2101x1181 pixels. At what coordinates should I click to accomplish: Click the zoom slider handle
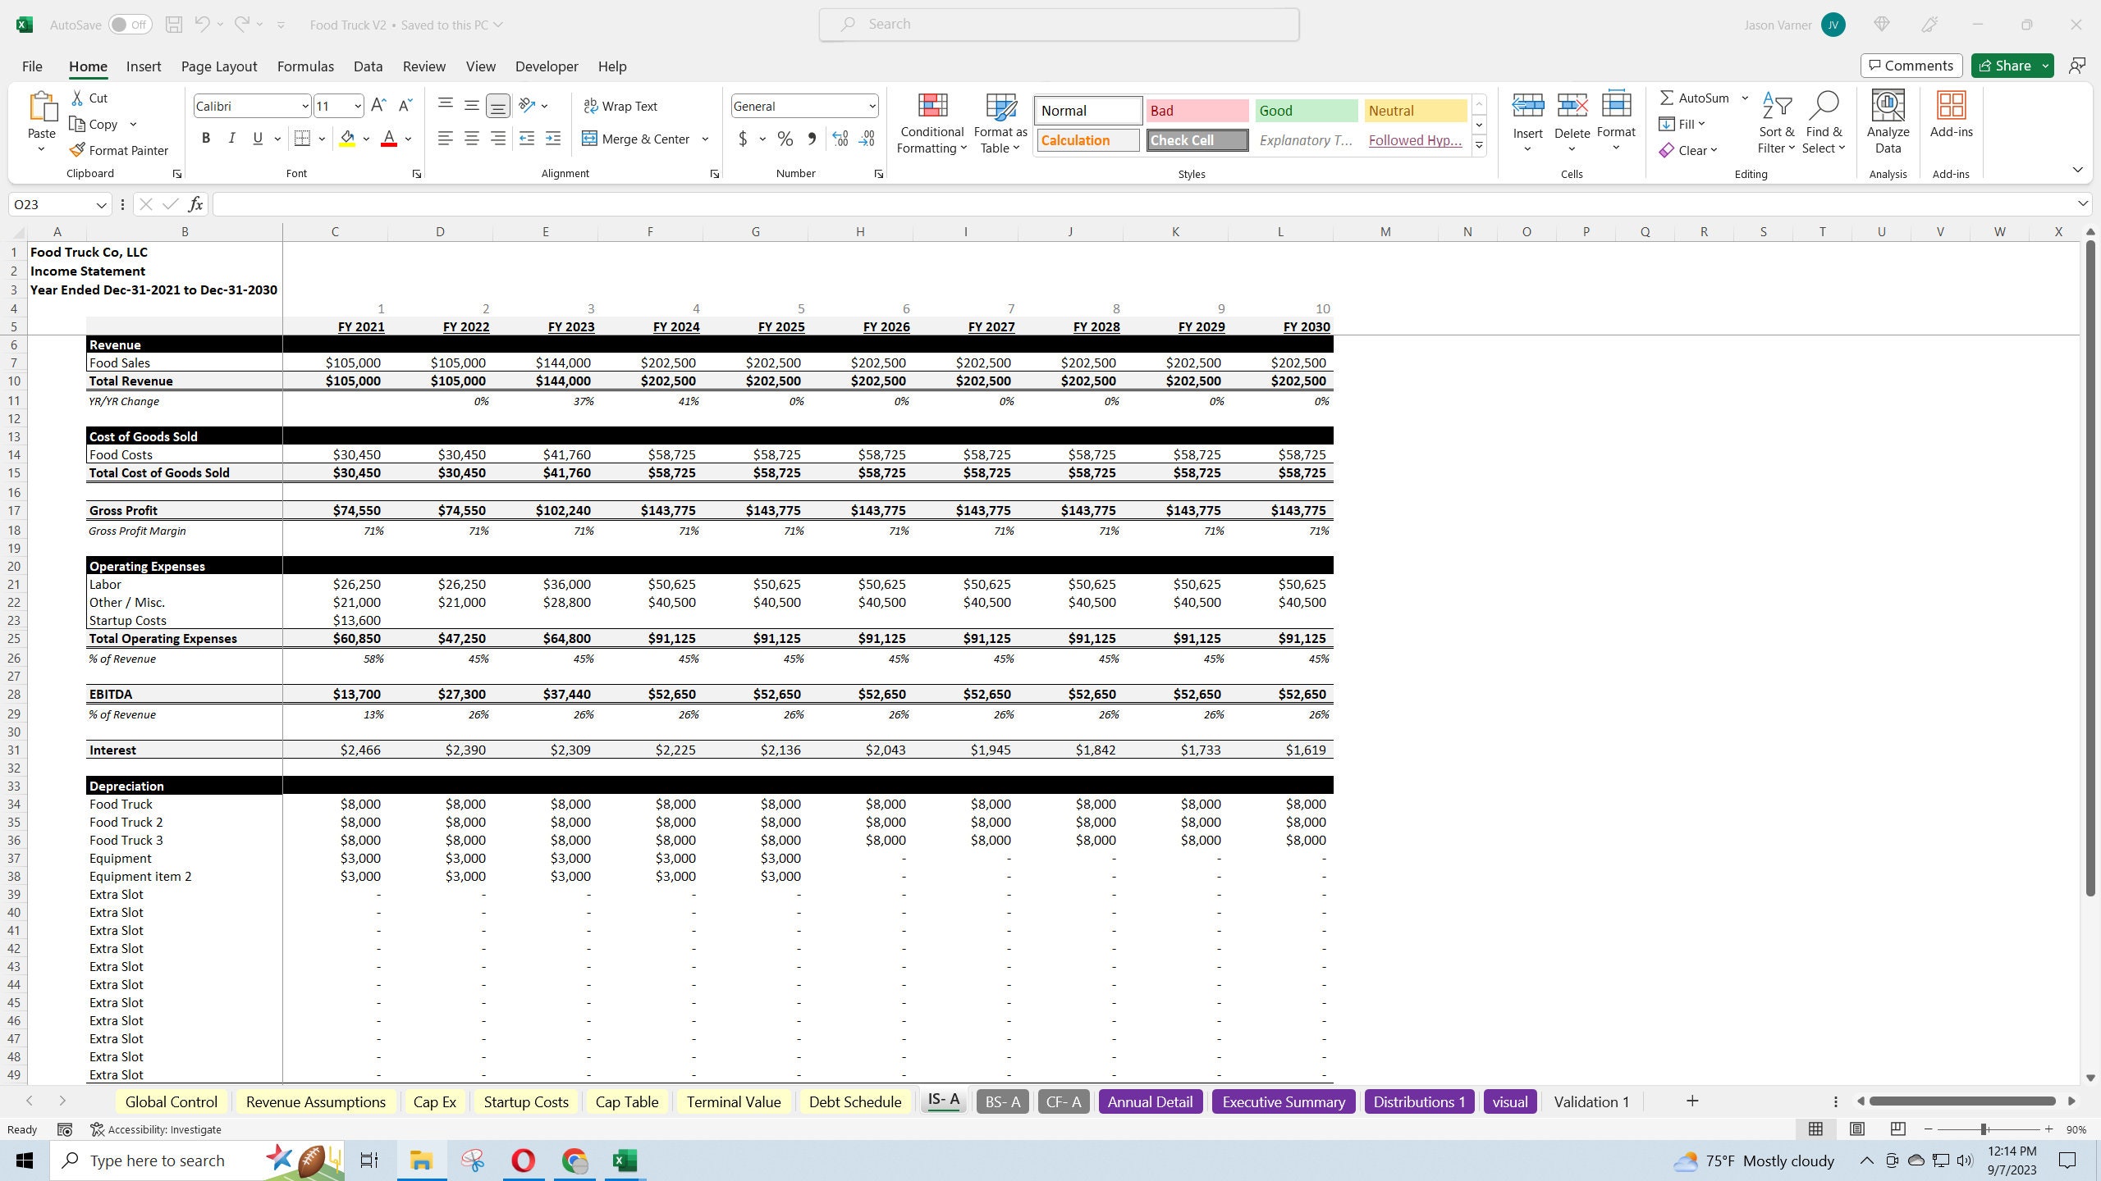point(1984,1129)
